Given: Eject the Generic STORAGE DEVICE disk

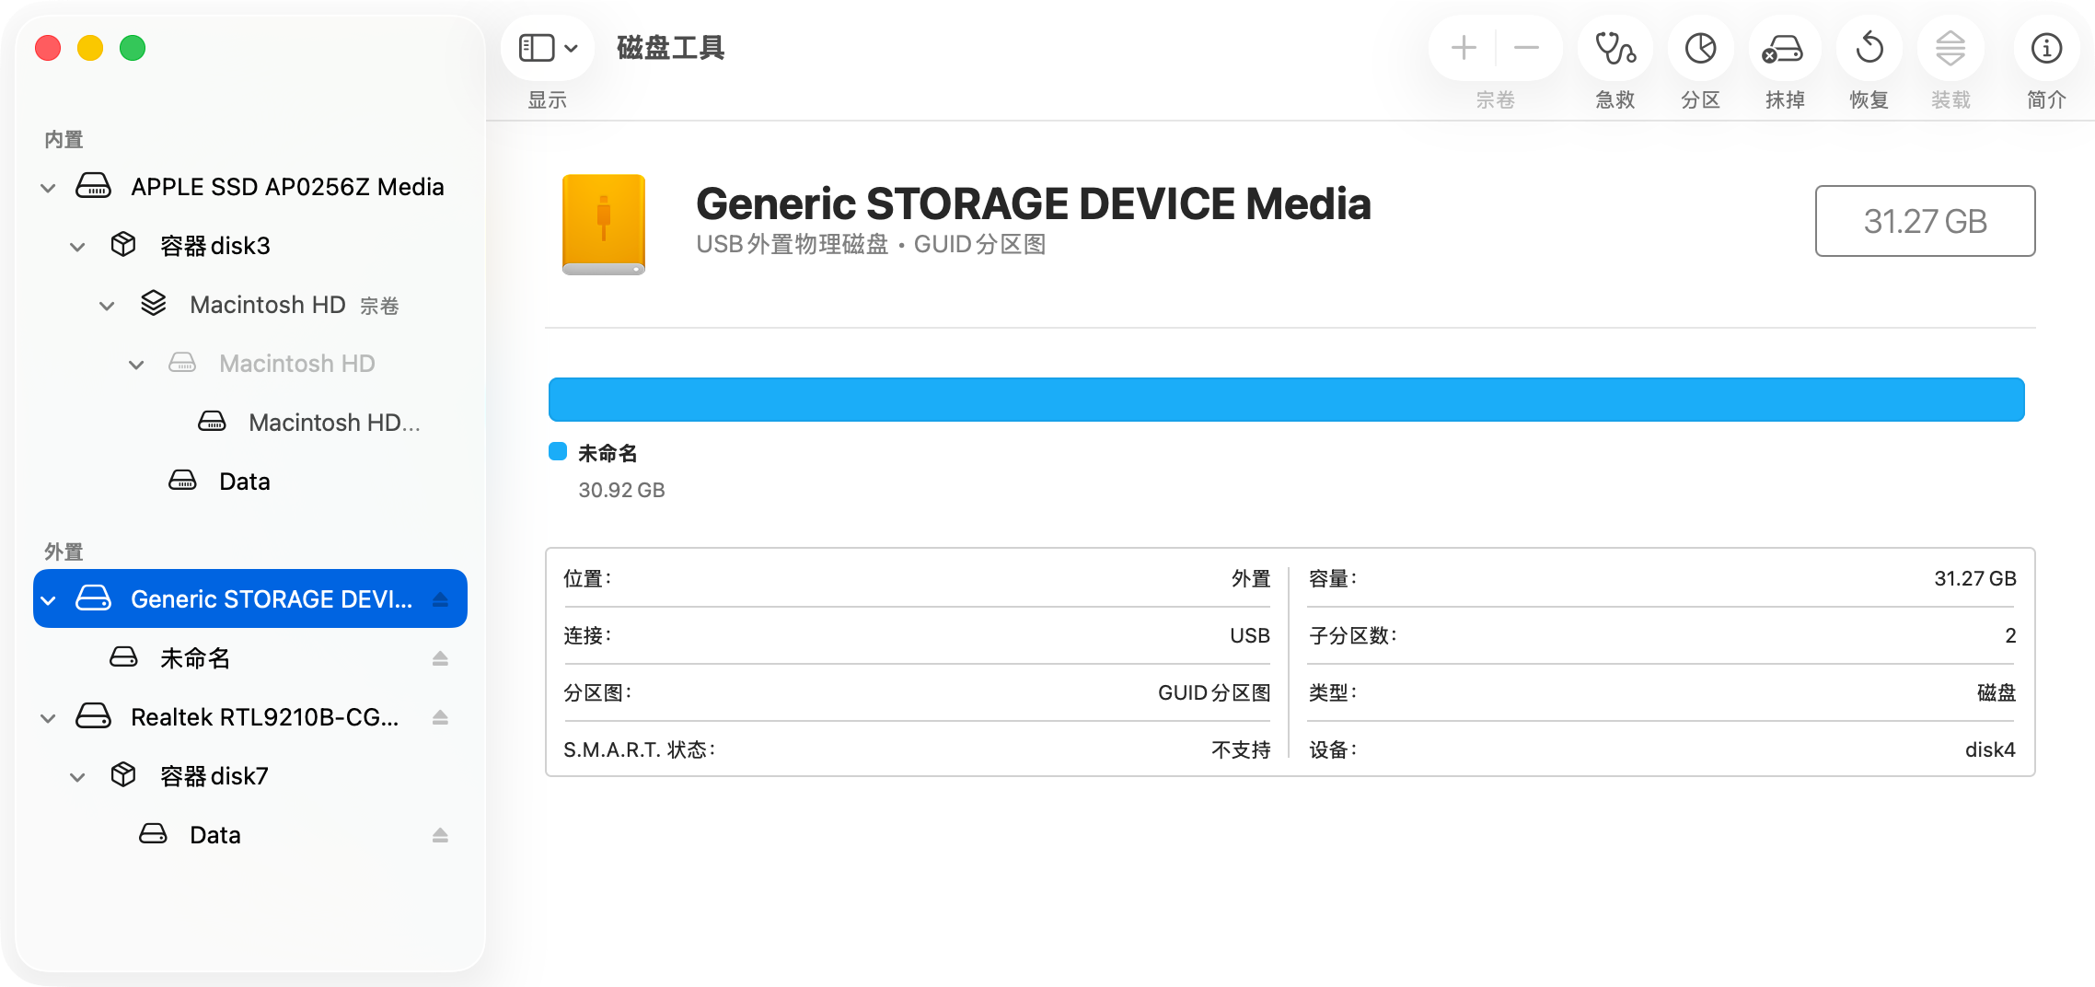Looking at the screenshot, I should (440, 599).
